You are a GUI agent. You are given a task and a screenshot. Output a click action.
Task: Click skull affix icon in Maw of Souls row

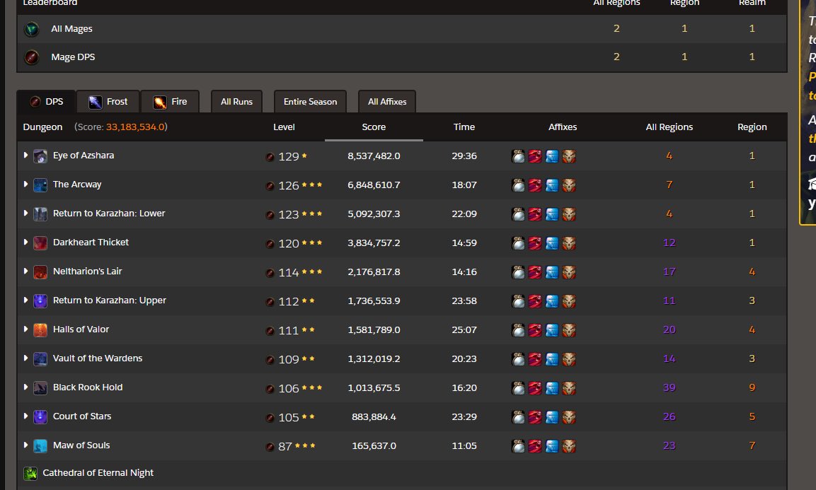tap(569, 446)
